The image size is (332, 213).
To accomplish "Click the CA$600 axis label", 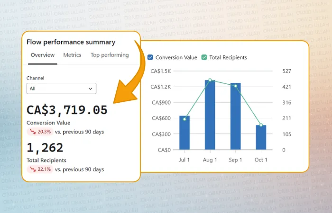I will [x=161, y=118].
